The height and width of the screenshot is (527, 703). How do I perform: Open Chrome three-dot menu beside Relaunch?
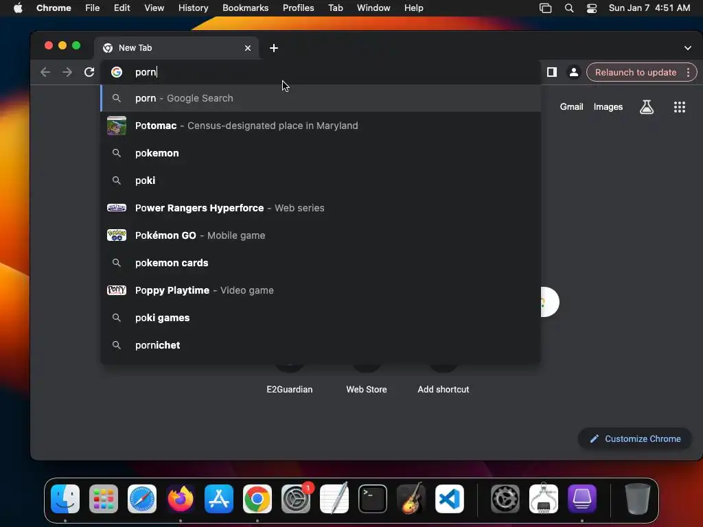coord(688,72)
